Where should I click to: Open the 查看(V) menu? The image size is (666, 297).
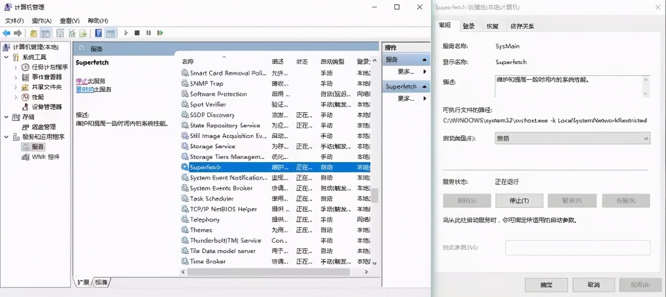[69, 21]
